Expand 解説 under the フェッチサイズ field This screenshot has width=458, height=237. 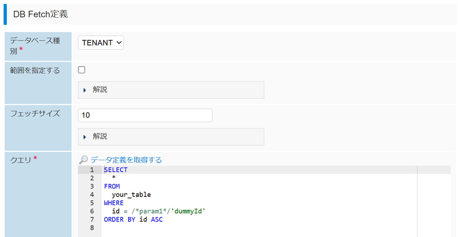(100, 136)
